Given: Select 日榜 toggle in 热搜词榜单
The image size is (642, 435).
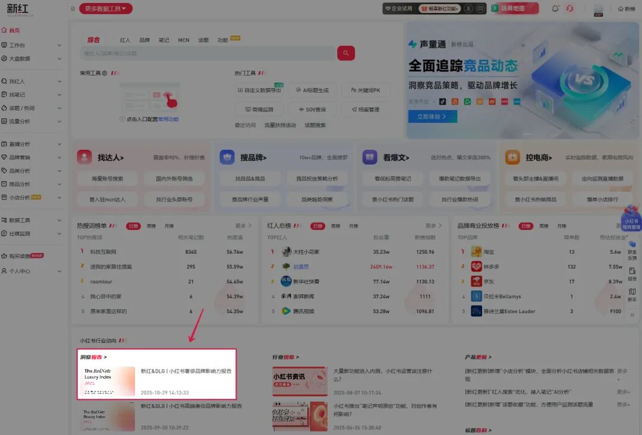Looking at the screenshot, I should pyautogui.click(x=133, y=226).
